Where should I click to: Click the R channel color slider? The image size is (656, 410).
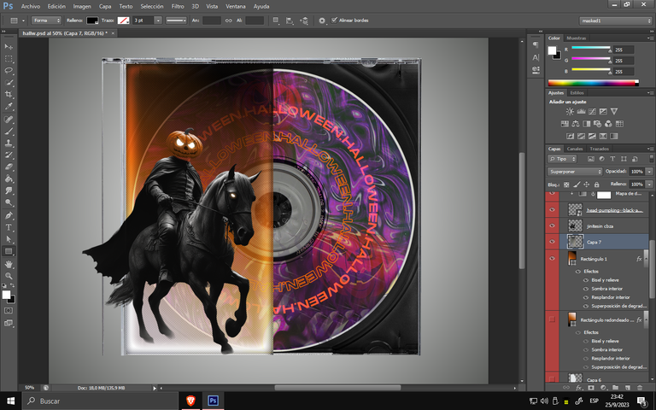coord(591,48)
